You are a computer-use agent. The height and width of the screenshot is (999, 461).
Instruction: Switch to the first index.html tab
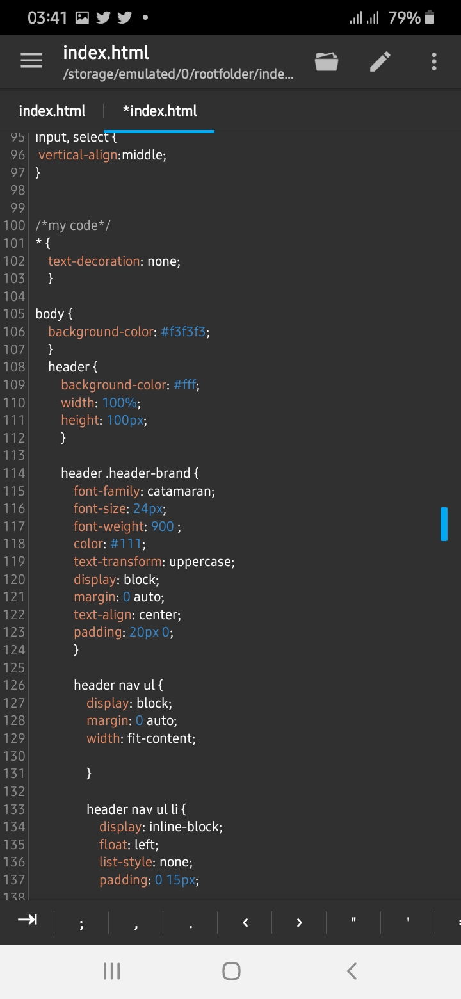pos(52,111)
